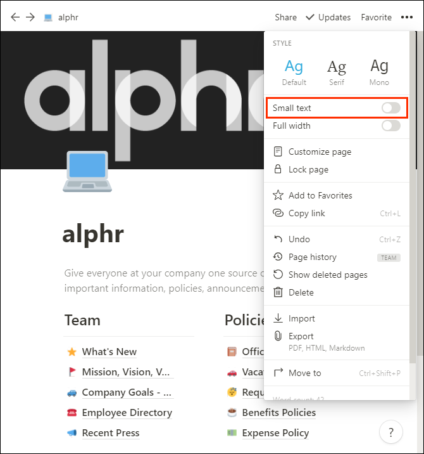
Task: Select the Mono font style
Action: pos(379,72)
